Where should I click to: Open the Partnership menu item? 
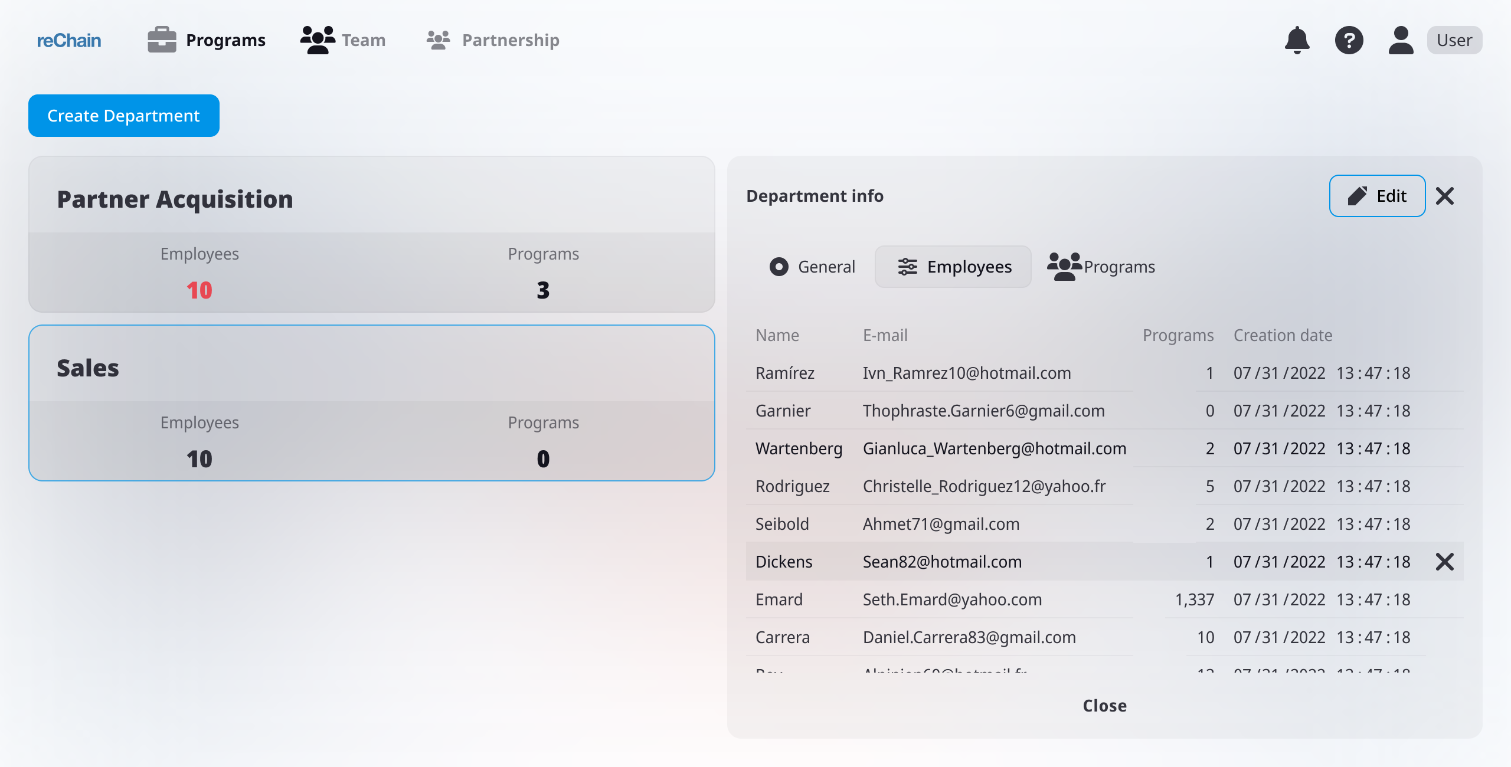coord(510,40)
